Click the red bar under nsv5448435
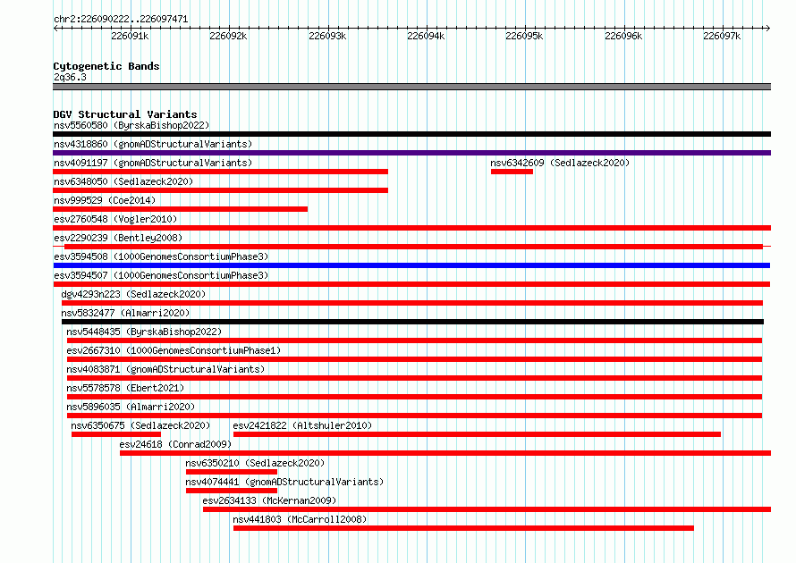The width and height of the screenshot is (796, 563). (x=414, y=340)
